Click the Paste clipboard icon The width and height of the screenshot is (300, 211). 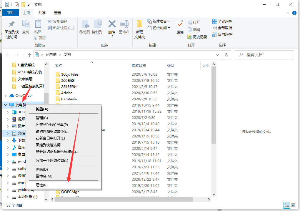pyautogui.click(x=38, y=25)
